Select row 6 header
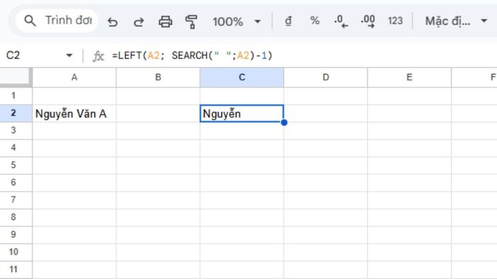497x279 pixels. [16, 183]
